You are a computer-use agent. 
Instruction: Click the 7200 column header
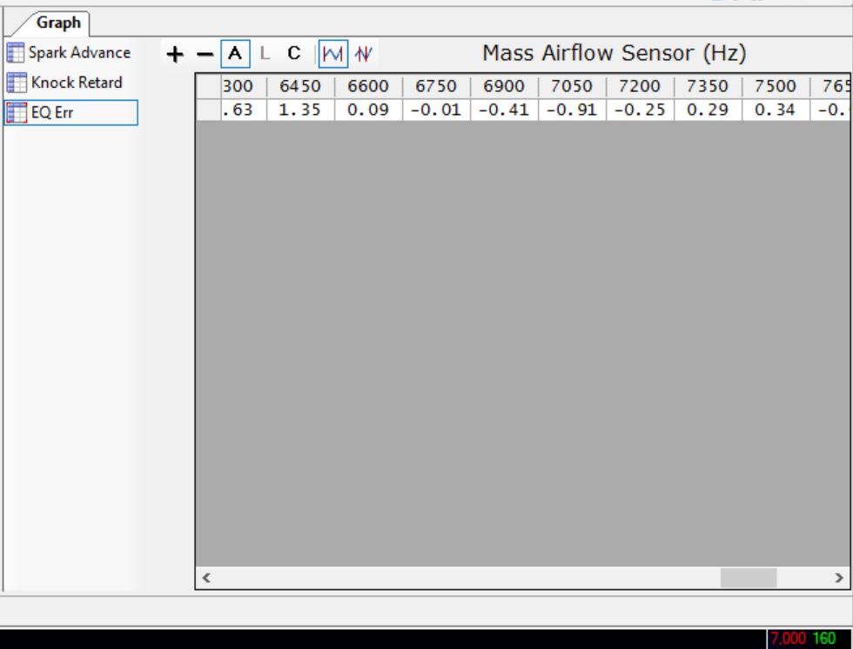(640, 86)
